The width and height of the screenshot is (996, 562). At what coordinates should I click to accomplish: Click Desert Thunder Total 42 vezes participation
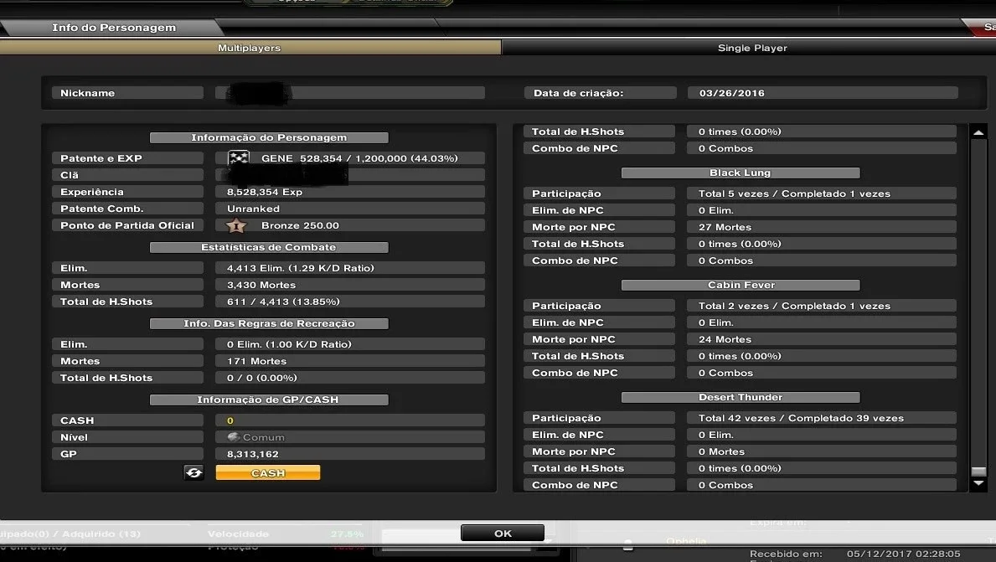point(821,419)
